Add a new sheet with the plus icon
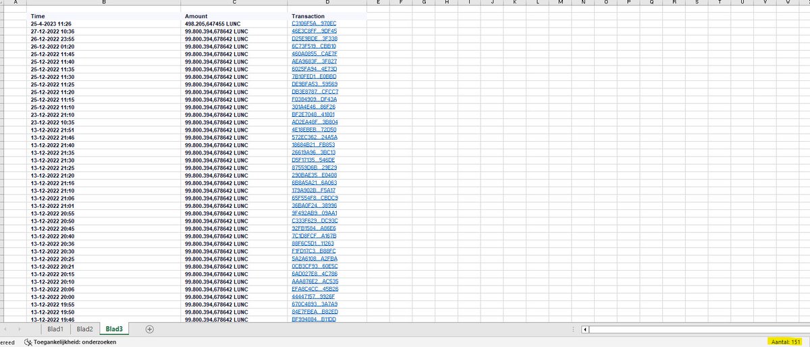 150,329
